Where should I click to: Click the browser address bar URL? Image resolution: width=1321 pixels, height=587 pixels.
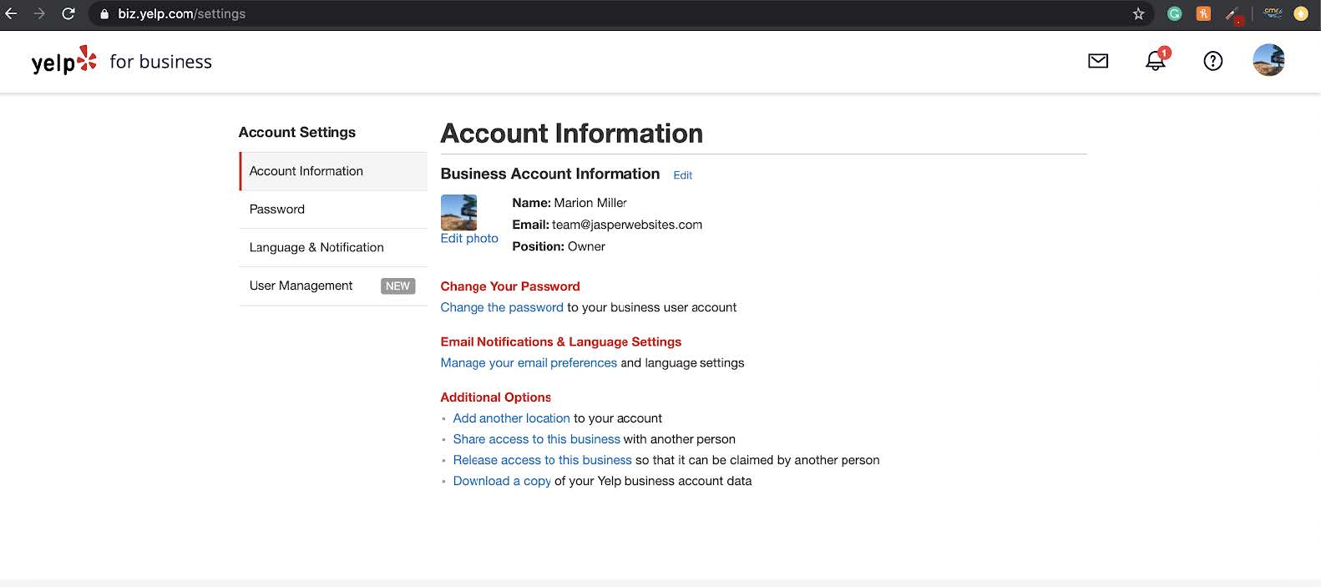(181, 14)
